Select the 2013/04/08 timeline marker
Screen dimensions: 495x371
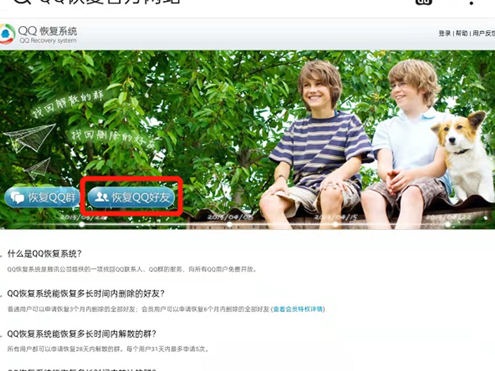coord(230,218)
